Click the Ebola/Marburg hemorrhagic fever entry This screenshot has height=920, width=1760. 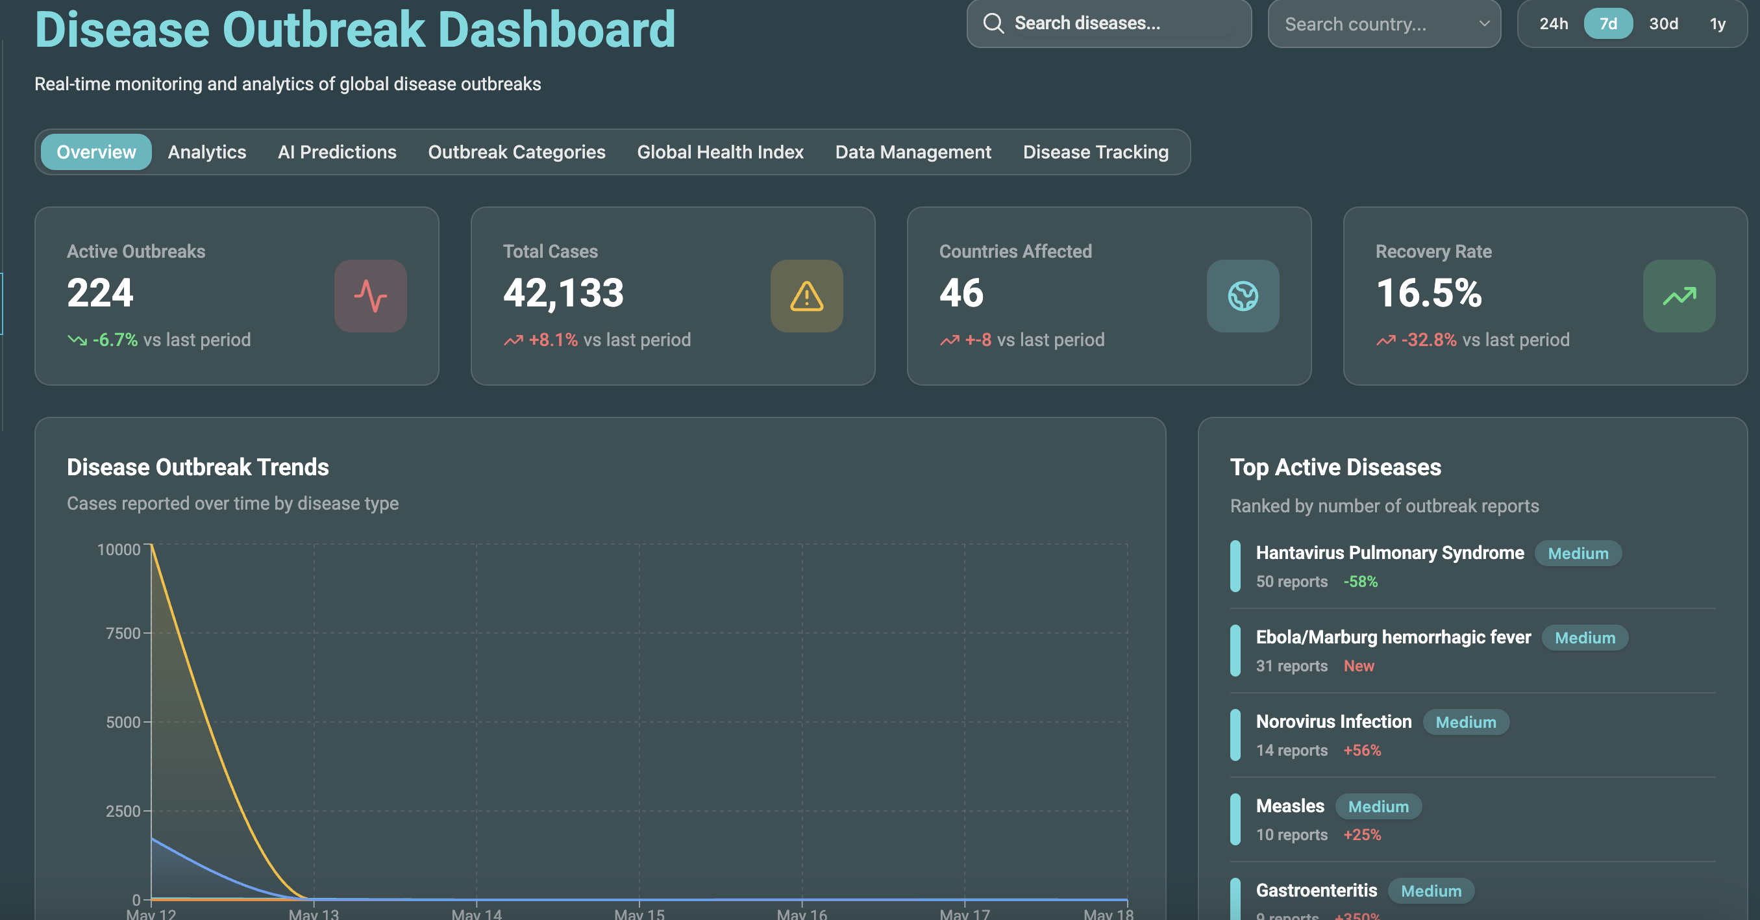[x=1472, y=651]
